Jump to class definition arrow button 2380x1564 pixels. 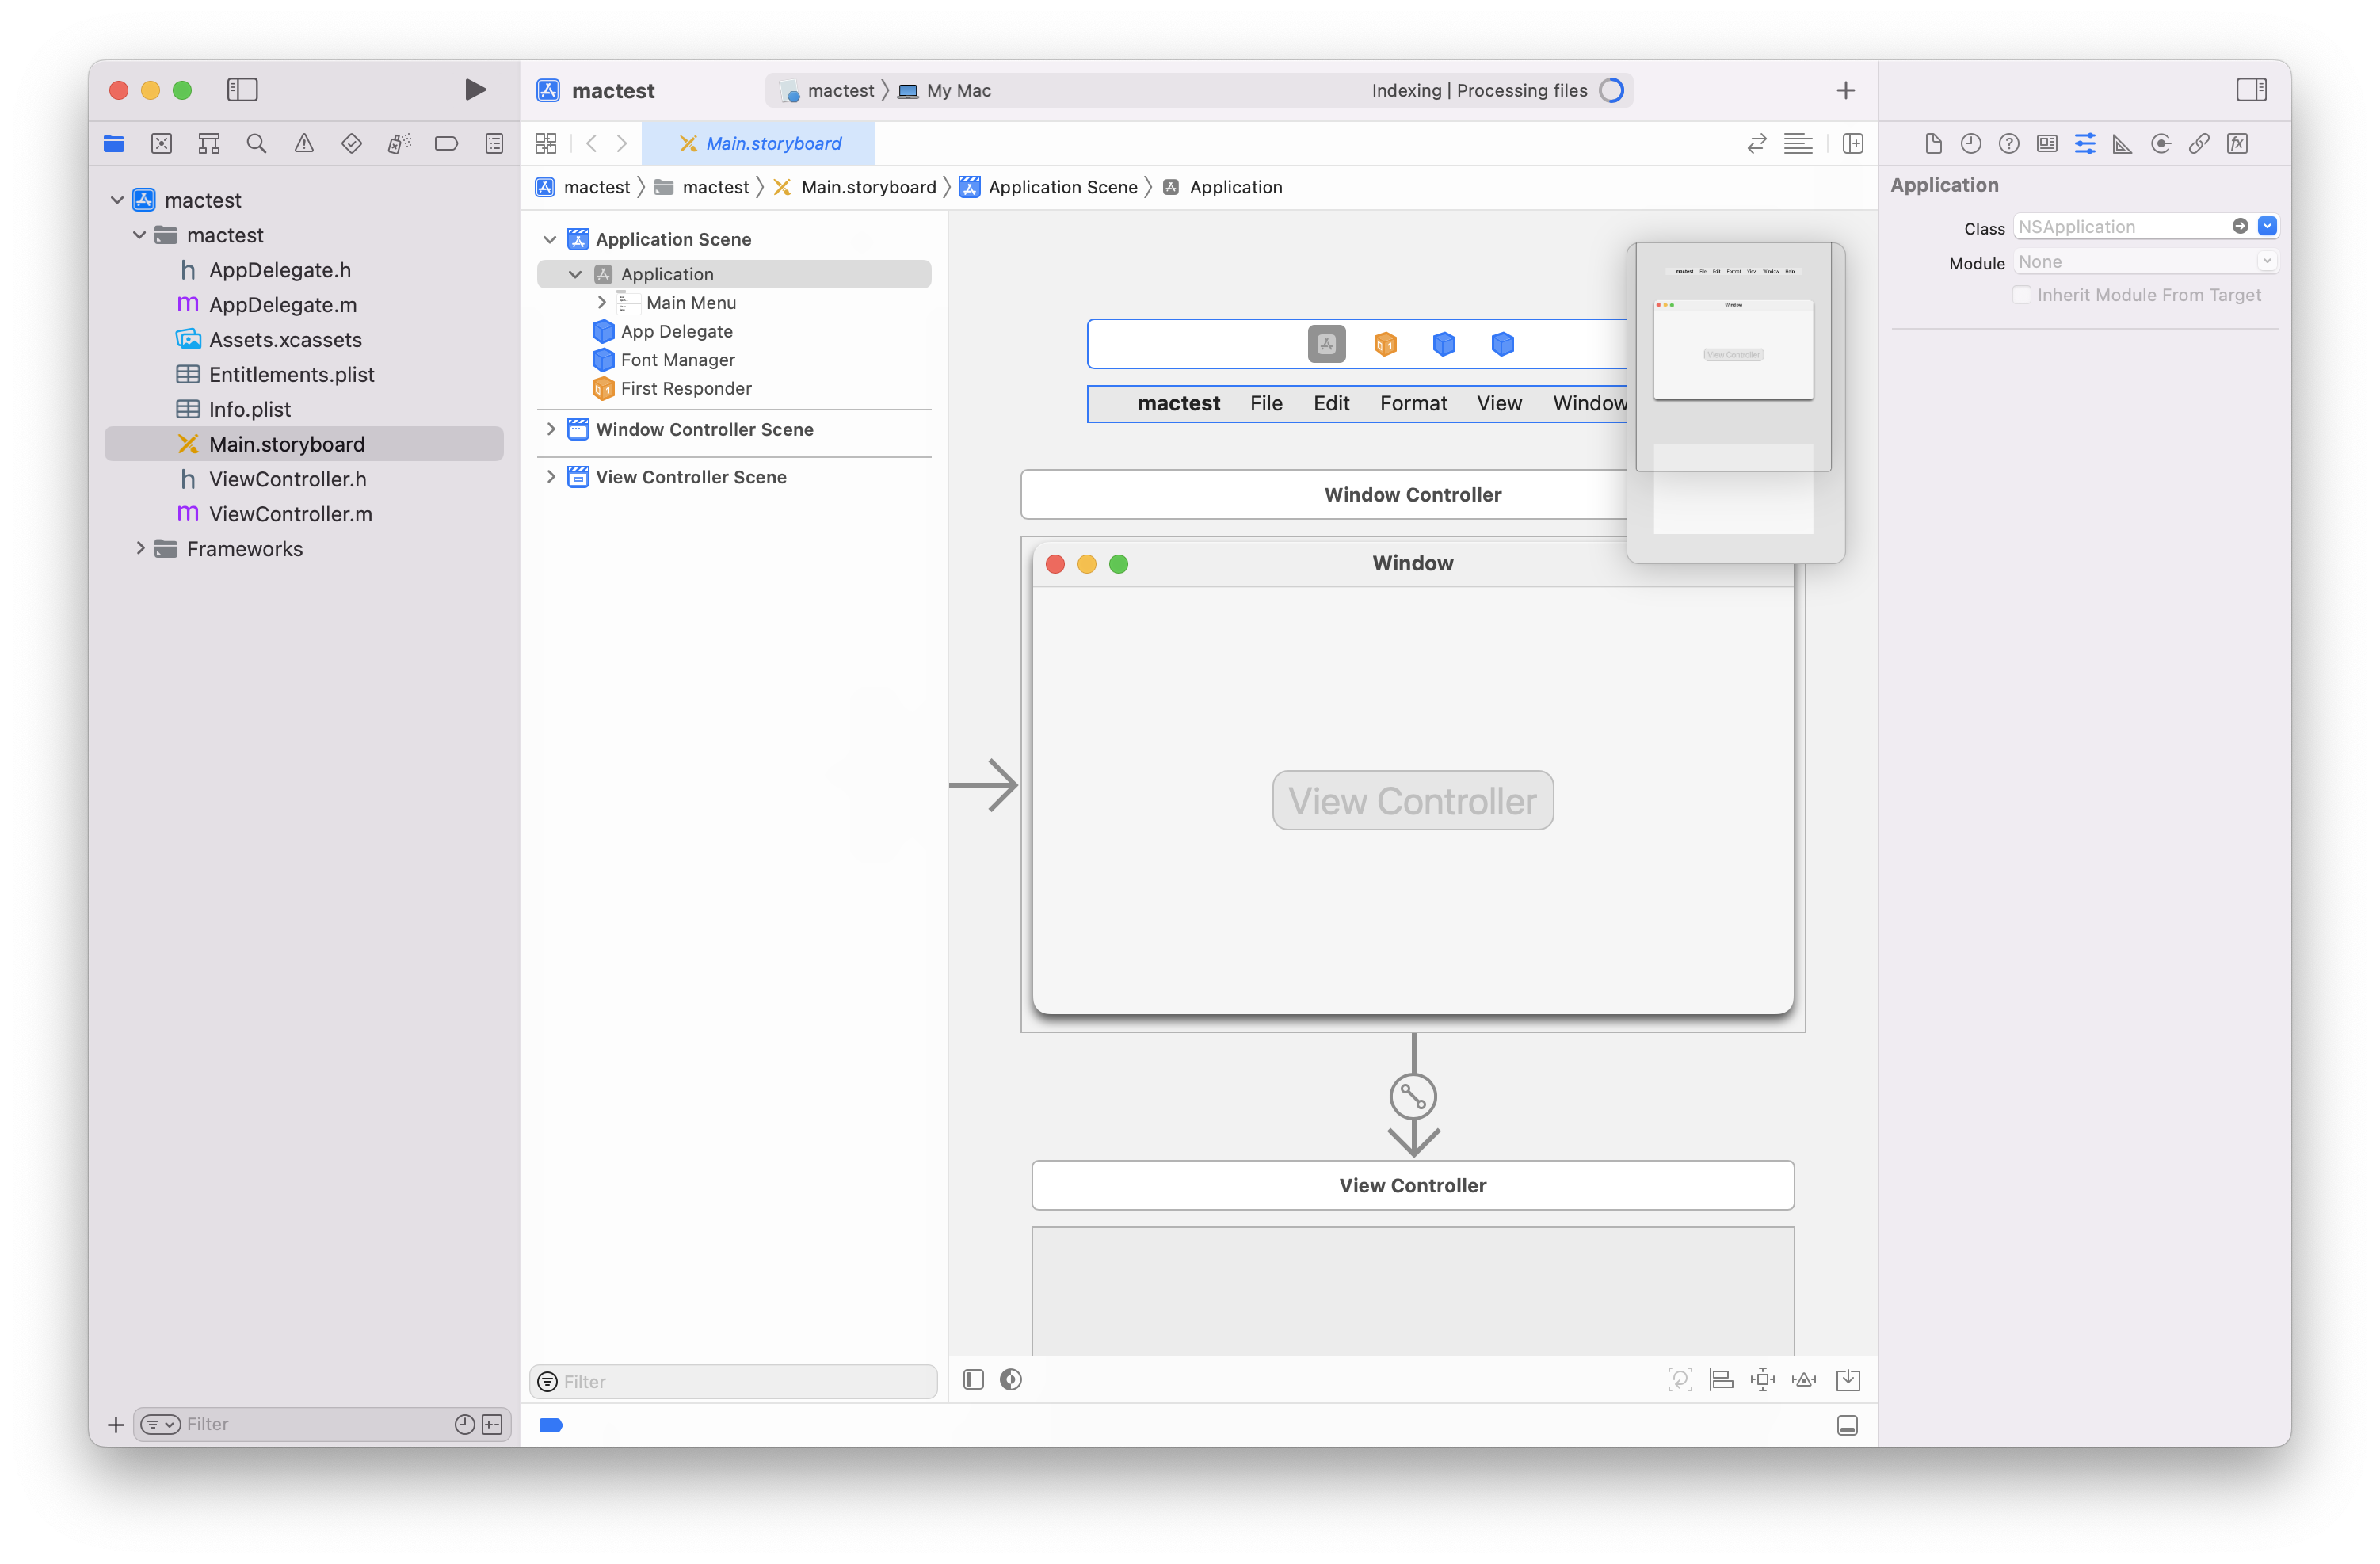tap(2240, 227)
